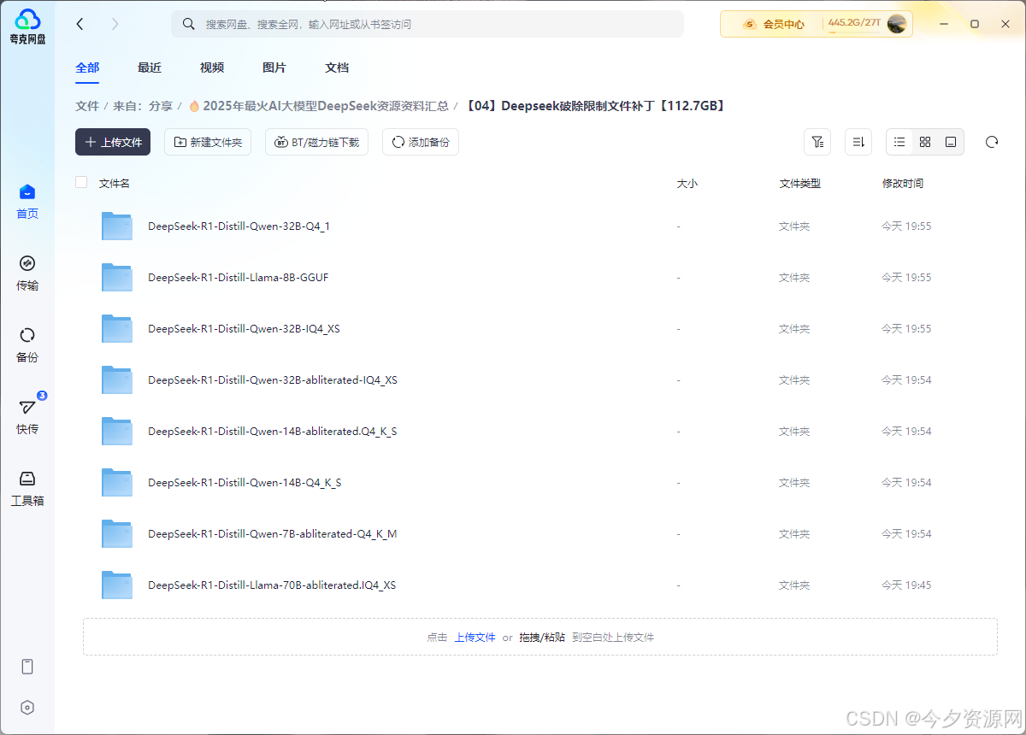Sort by the 文件名 column header
This screenshot has height=735, width=1026.
click(115, 183)
